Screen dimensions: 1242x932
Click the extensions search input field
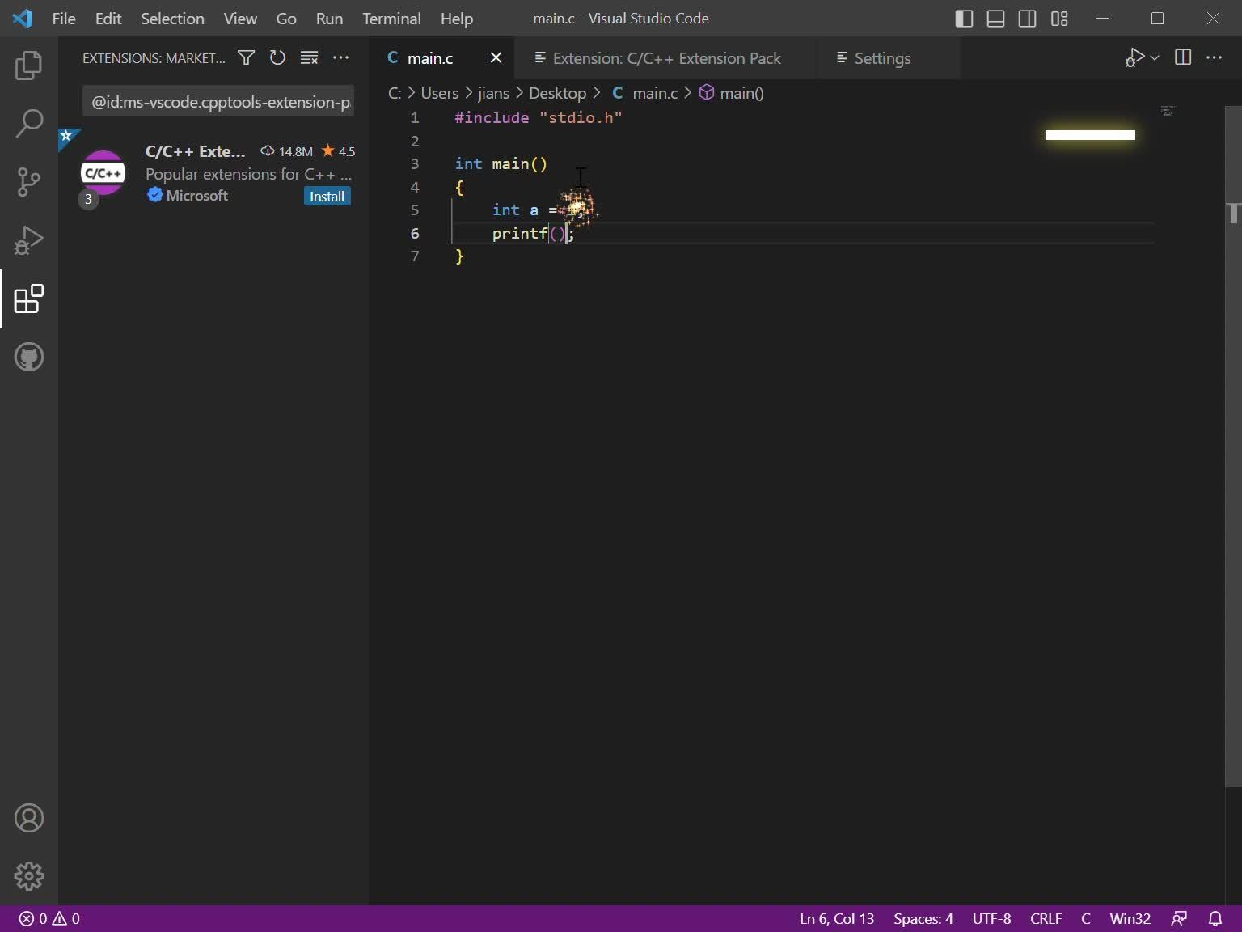(218, 101)
